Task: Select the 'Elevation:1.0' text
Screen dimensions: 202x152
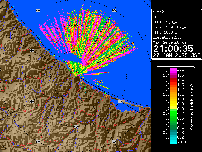Action: (167, 37)
